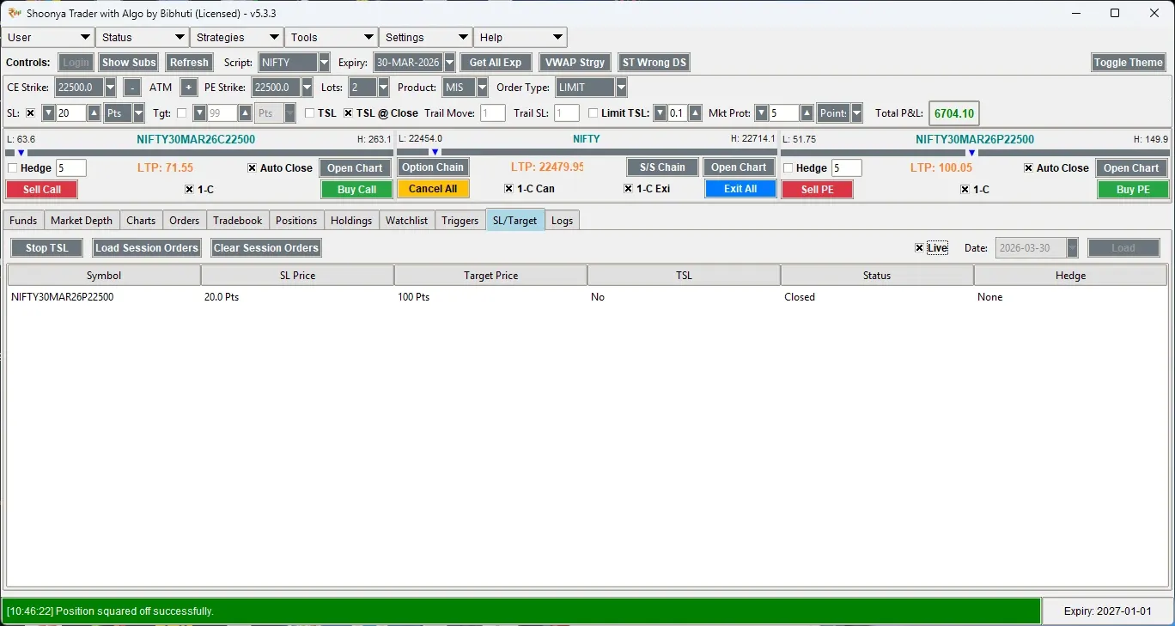Click the Get All Exp button
This screenshot has width=1175, height=626.
496,63
